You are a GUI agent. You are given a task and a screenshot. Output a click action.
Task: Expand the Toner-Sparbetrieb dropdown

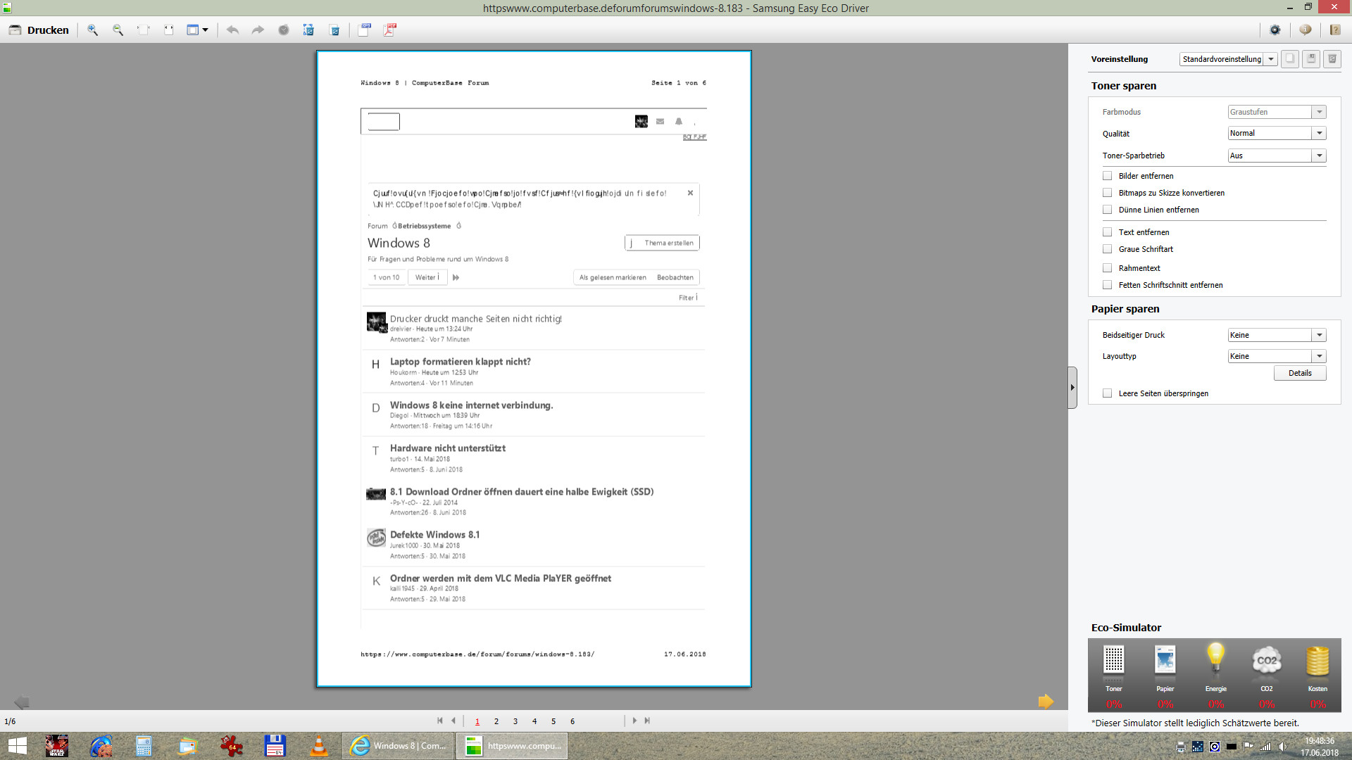[x=1319, y=156]
